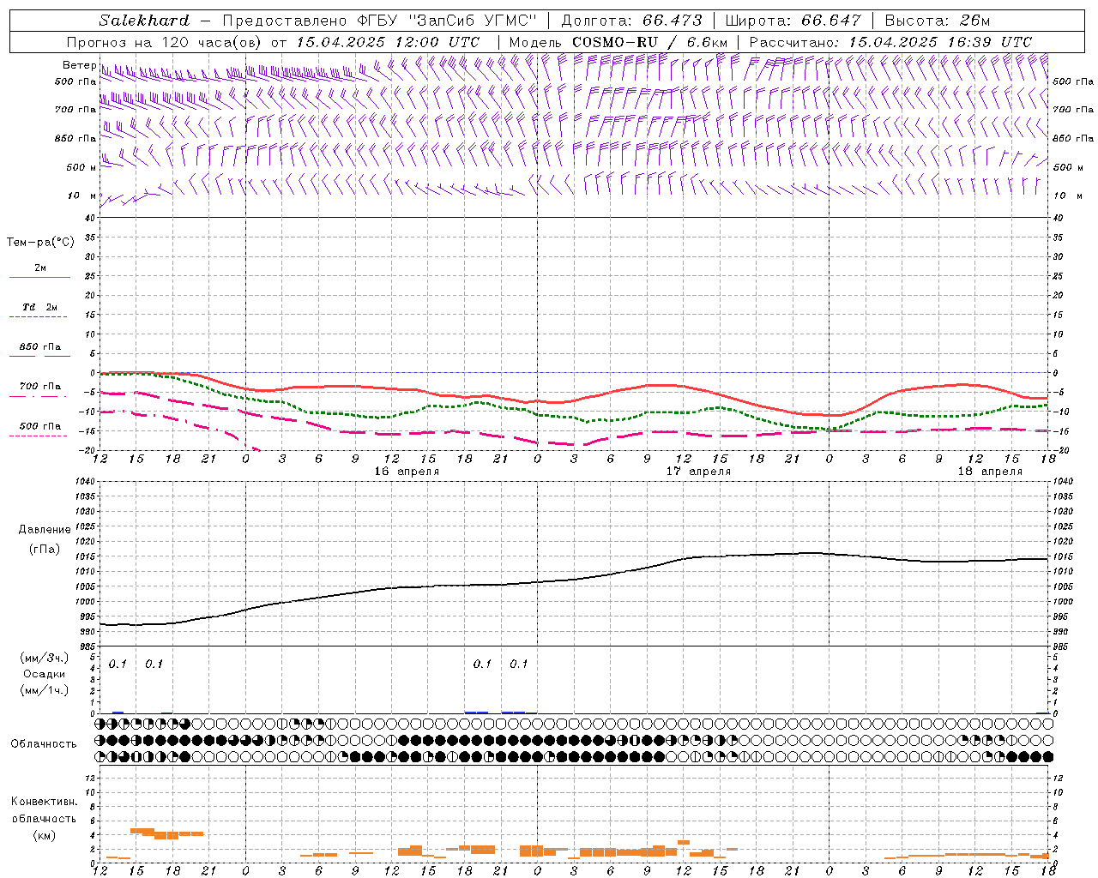Click the longitude value 66.473

point(672,21)
